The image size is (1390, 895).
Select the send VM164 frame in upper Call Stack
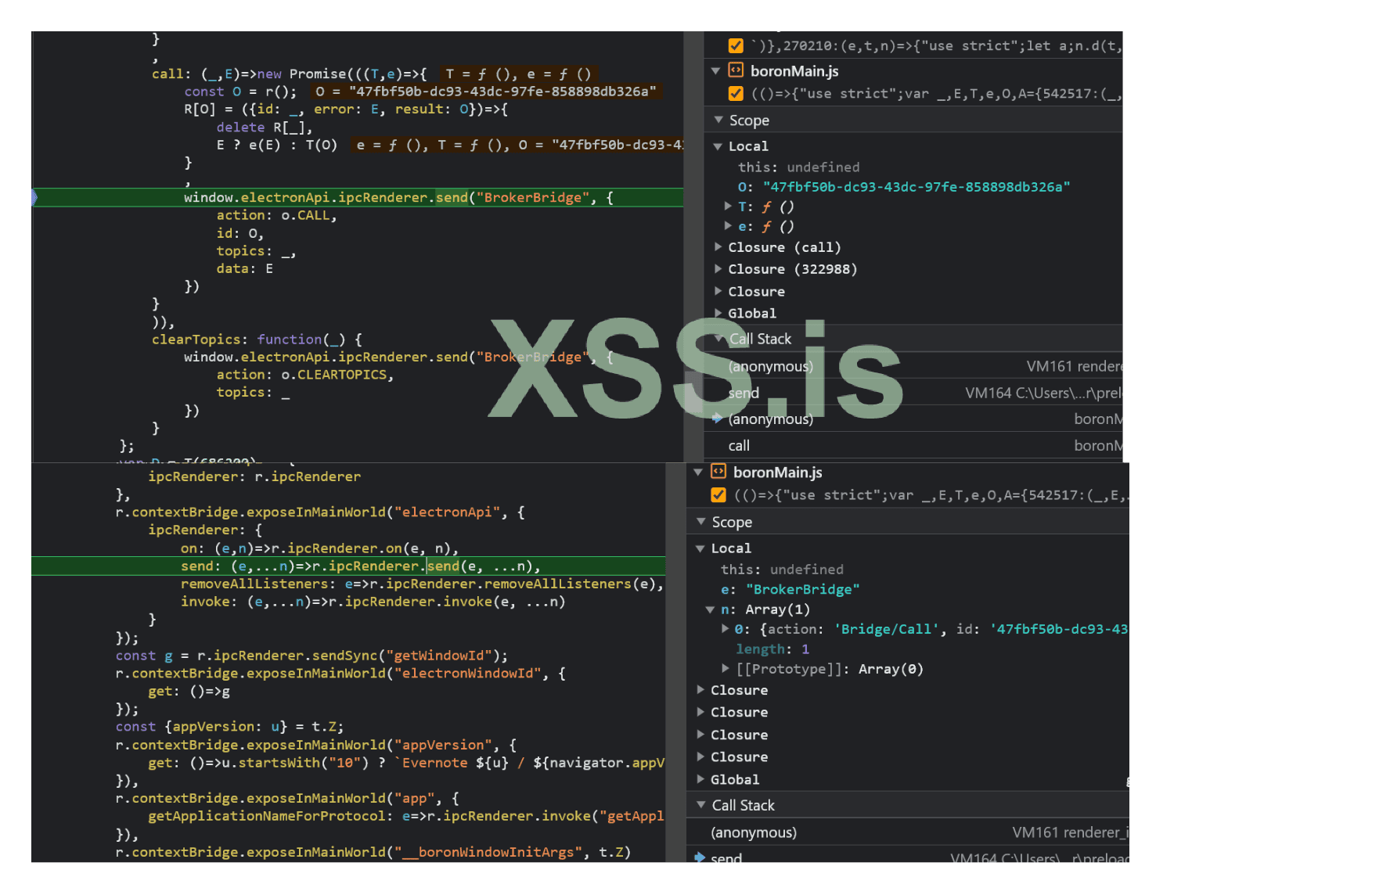pyautogui.click(x=913, y=393)
